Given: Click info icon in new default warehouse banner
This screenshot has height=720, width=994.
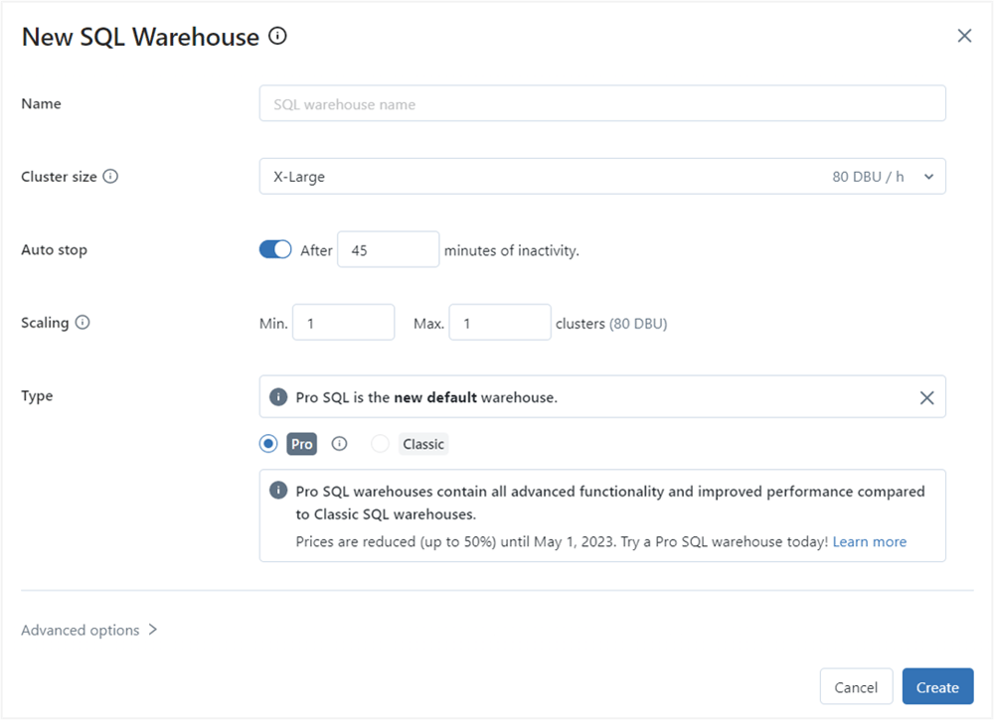Looking at the screenshot, I should point(279,397).
